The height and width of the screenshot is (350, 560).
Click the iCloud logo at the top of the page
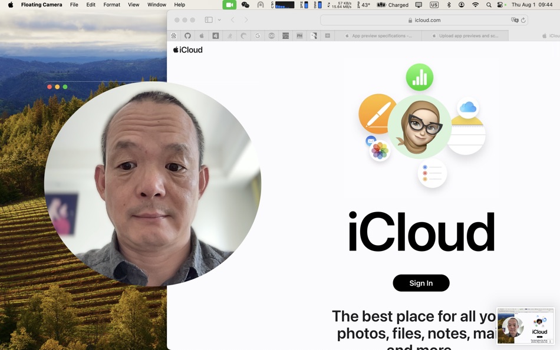pyautogui.click(x=187, y=49)
